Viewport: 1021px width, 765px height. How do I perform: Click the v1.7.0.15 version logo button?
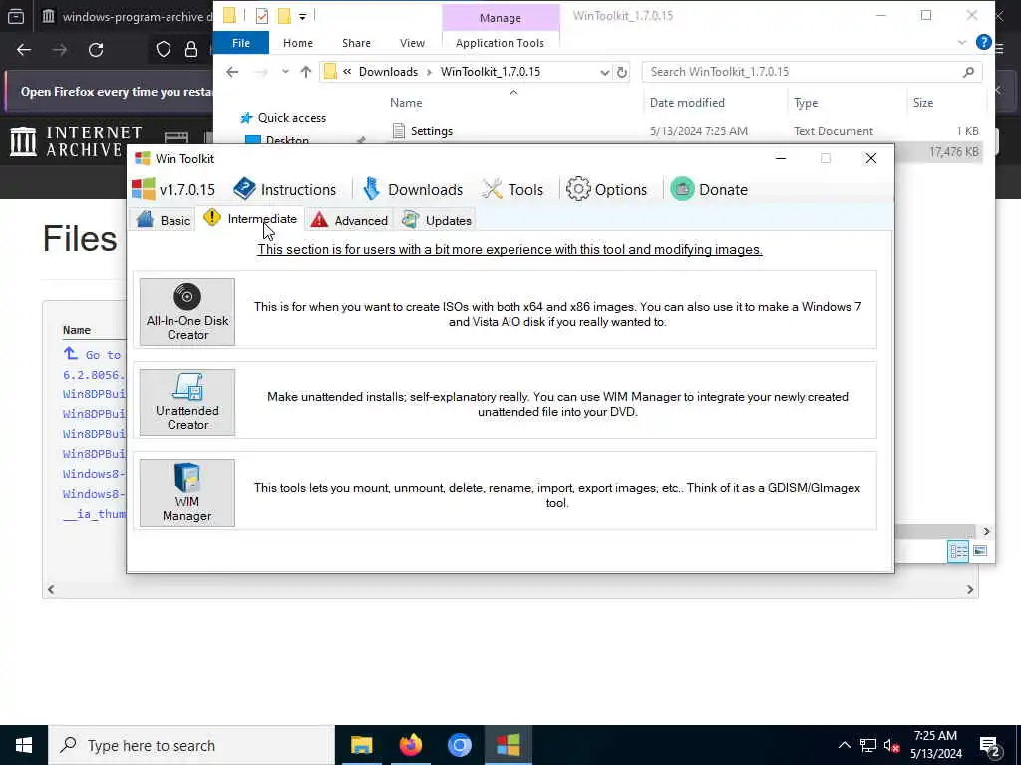173,190
